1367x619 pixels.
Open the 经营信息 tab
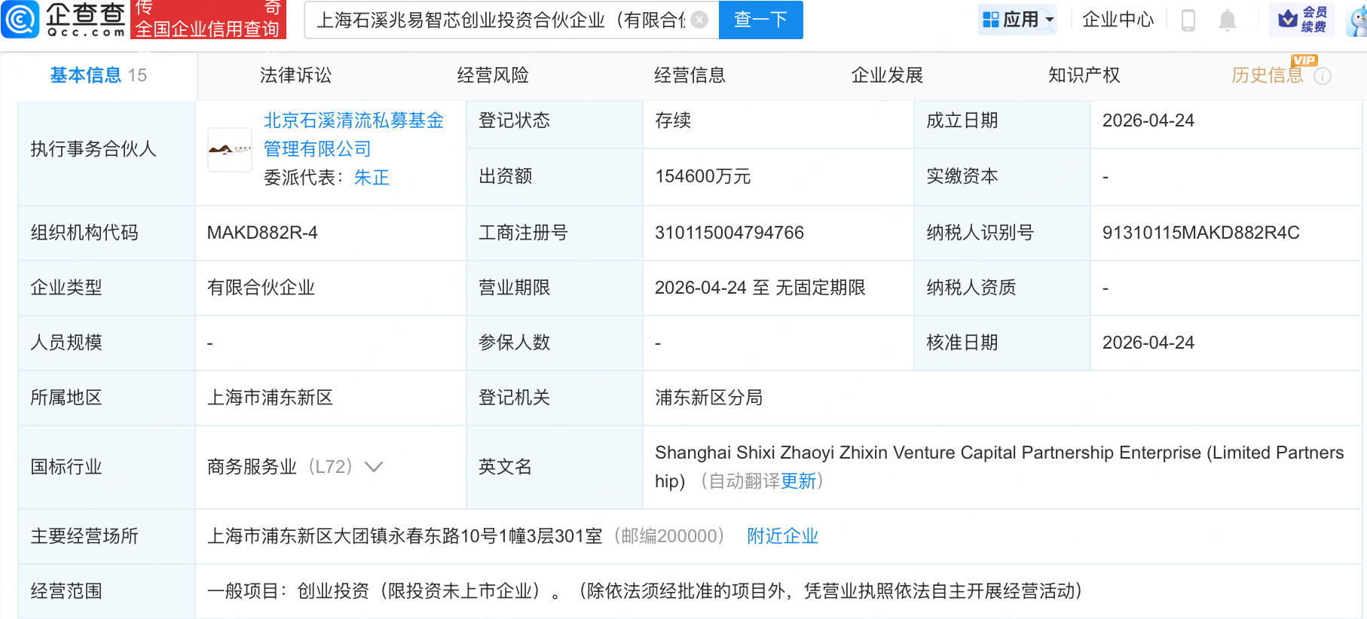pyautogui.click(x=690, y=75)
